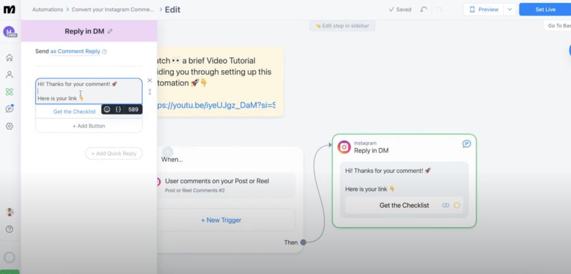Click the When... label on trigger card
The height and width of the screenshot is (274, 571).
[x=172, y=159]
